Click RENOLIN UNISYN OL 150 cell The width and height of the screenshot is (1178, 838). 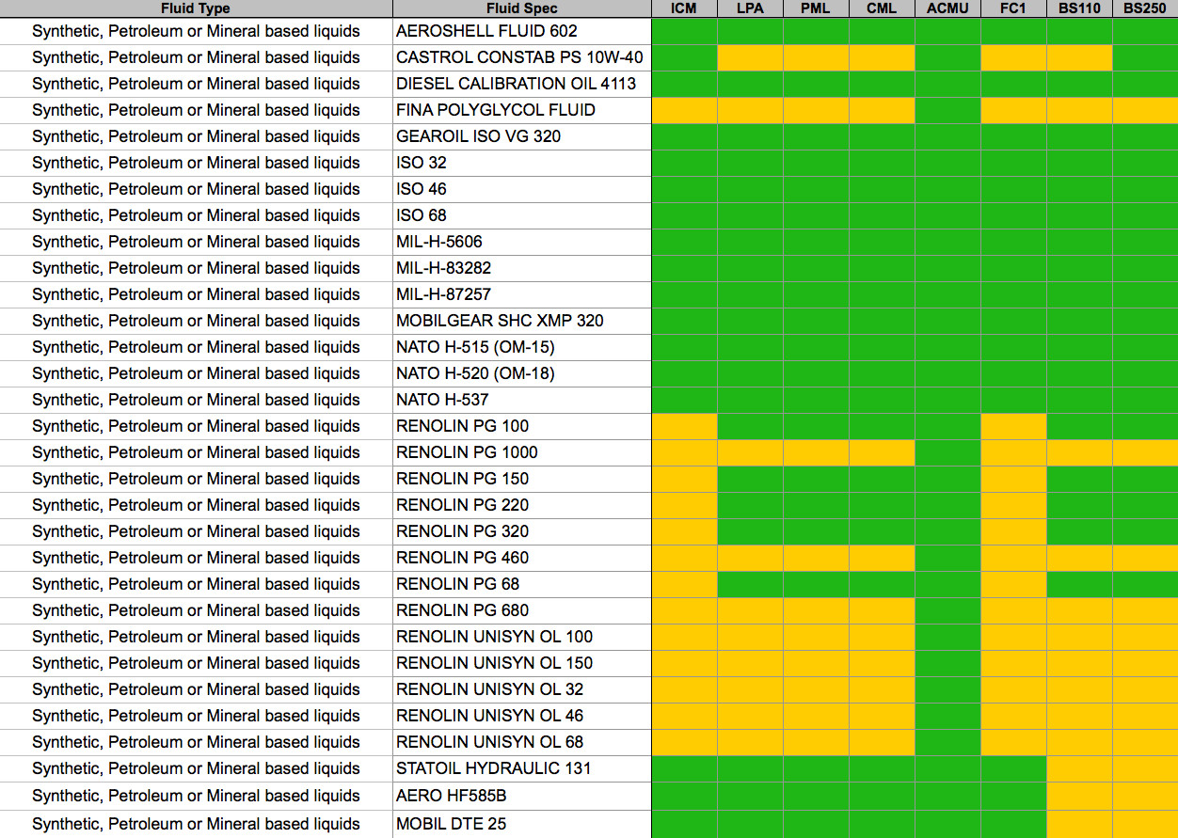pyautogui.click(x=522, y=663)
